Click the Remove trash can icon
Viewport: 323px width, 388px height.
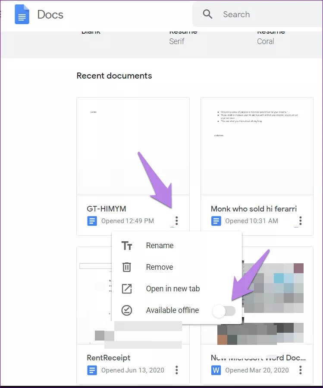point(127,267)
